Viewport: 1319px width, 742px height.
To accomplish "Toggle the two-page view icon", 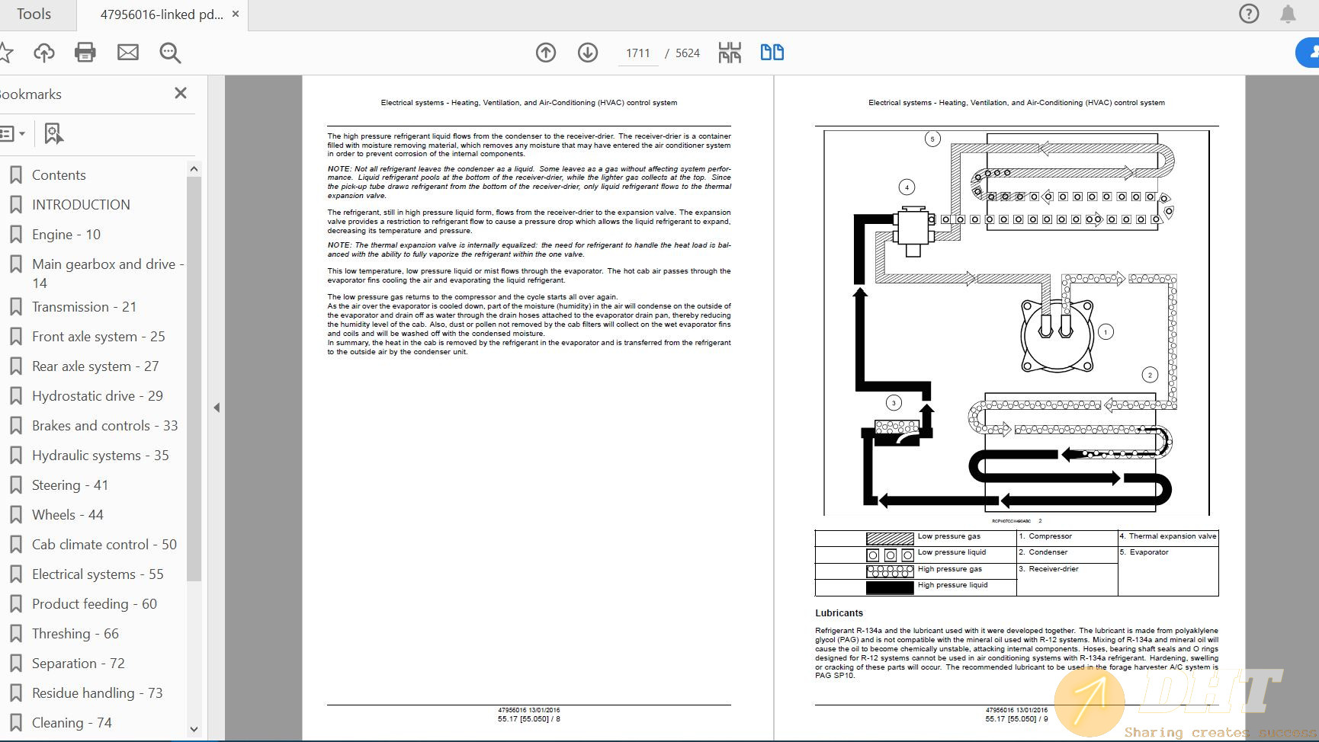I will (772, 53).
